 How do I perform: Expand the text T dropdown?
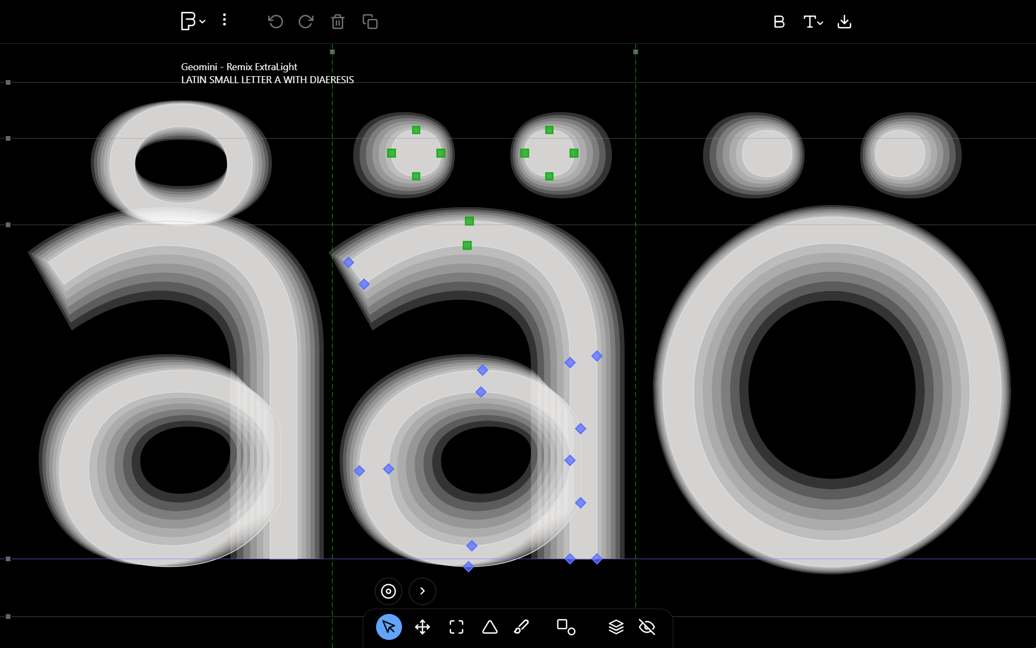813,22
